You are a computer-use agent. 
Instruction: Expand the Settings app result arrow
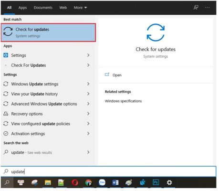pos(88,55)
